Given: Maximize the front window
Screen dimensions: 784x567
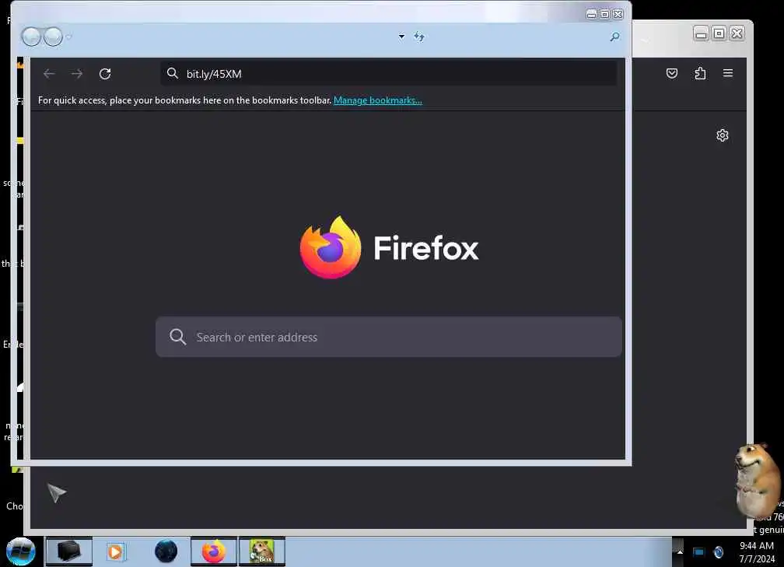Looking at the screenshot, I should [x=604, y=14].
